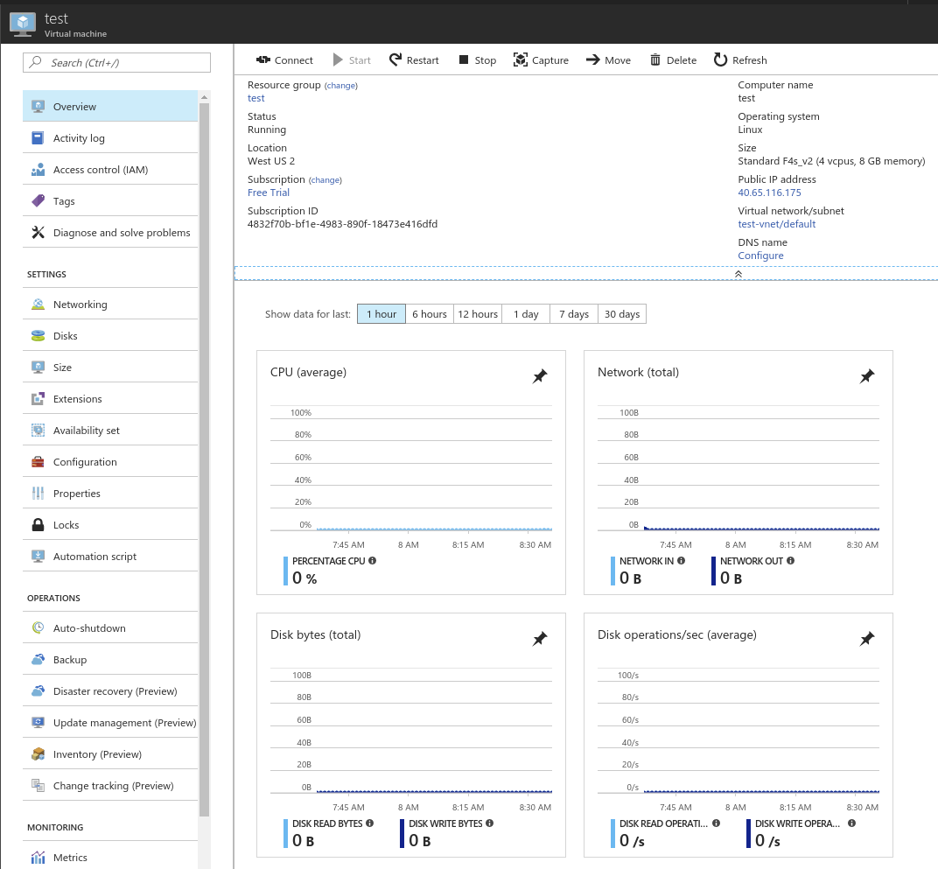
Task: Change the resource group
Action: pos(341,85)
